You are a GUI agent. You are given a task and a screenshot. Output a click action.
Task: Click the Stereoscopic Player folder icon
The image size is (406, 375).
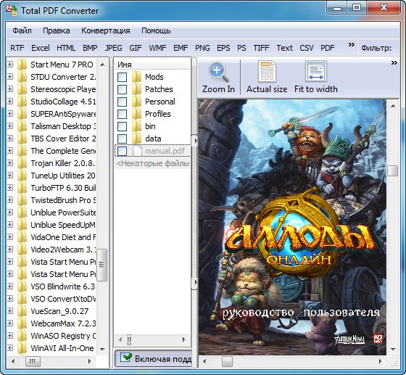tap(22, 89)
